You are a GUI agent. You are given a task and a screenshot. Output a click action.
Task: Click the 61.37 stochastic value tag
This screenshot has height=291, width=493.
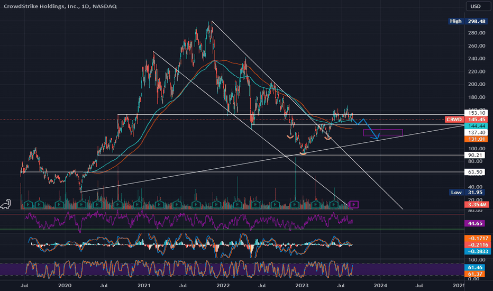point(475,274)
